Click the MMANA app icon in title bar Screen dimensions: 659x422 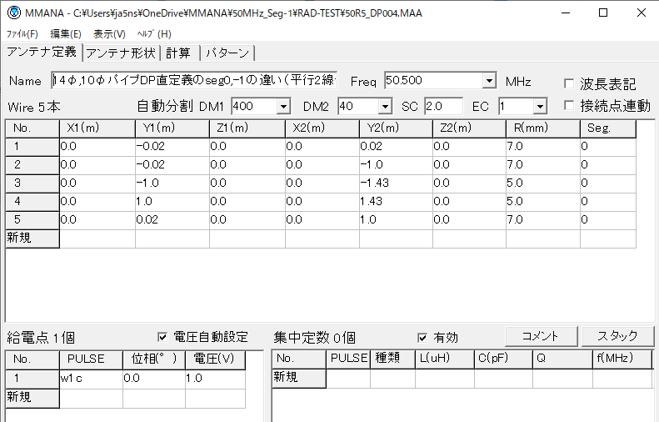coord(12,13)
